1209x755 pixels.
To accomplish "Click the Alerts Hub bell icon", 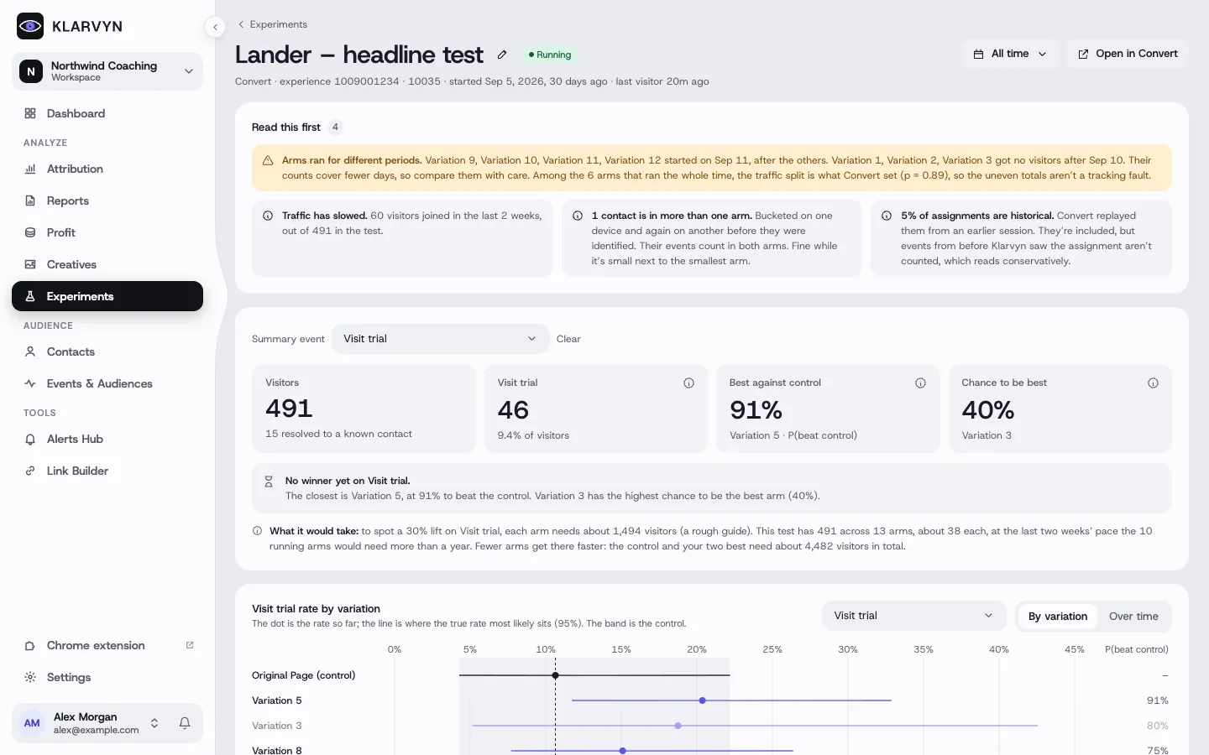I will click(30, 439).
